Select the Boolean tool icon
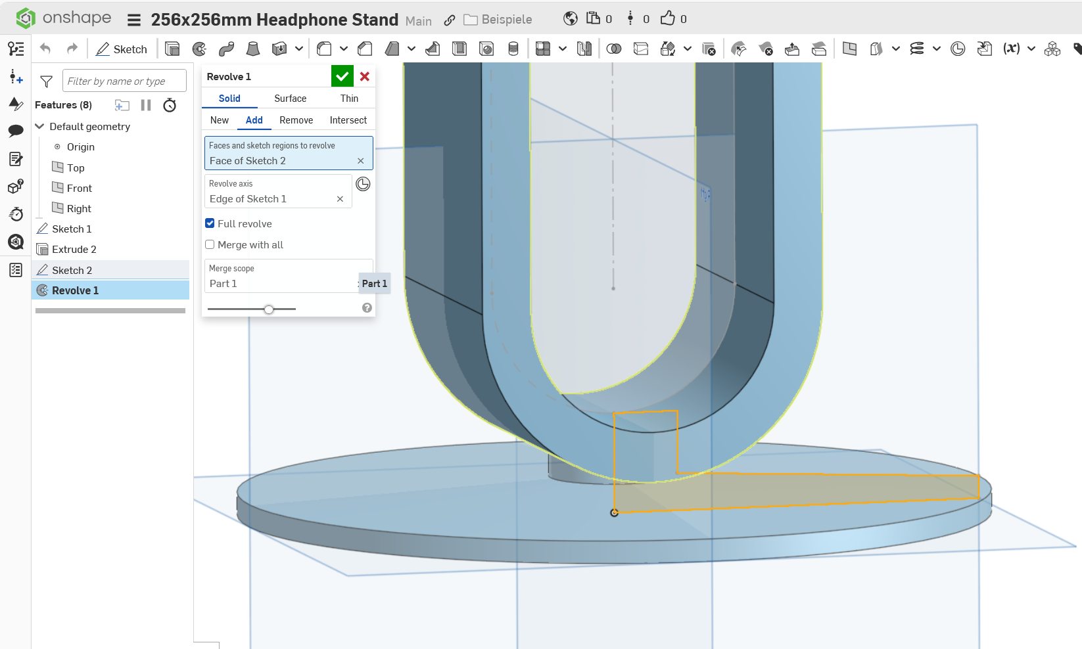 point(614,49)
